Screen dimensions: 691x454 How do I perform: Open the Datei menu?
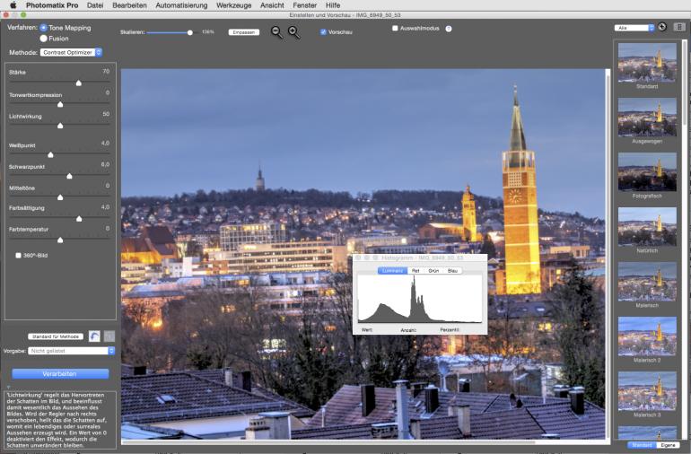pos(95,5)
